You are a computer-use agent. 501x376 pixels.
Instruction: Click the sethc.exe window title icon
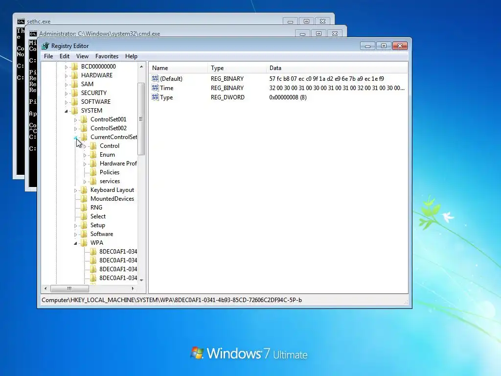[21, 22]
